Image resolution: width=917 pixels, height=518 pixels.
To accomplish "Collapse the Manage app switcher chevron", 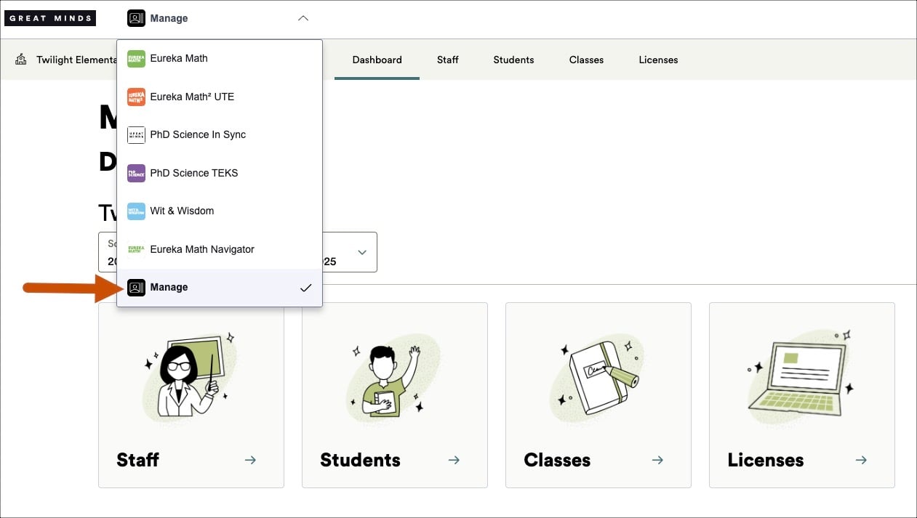I will pyautogui.click(x=303, y=18).
